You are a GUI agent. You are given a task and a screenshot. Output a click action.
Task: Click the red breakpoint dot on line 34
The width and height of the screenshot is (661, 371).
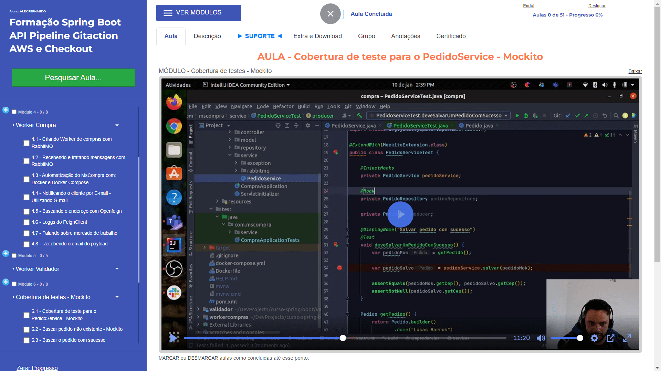pyautogui.click(x=339, y=268)
